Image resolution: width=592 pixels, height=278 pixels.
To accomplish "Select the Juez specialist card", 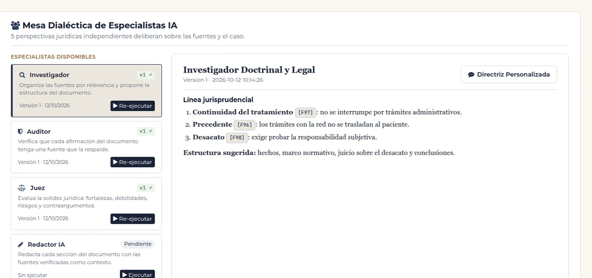I will (x=86, y=204).
